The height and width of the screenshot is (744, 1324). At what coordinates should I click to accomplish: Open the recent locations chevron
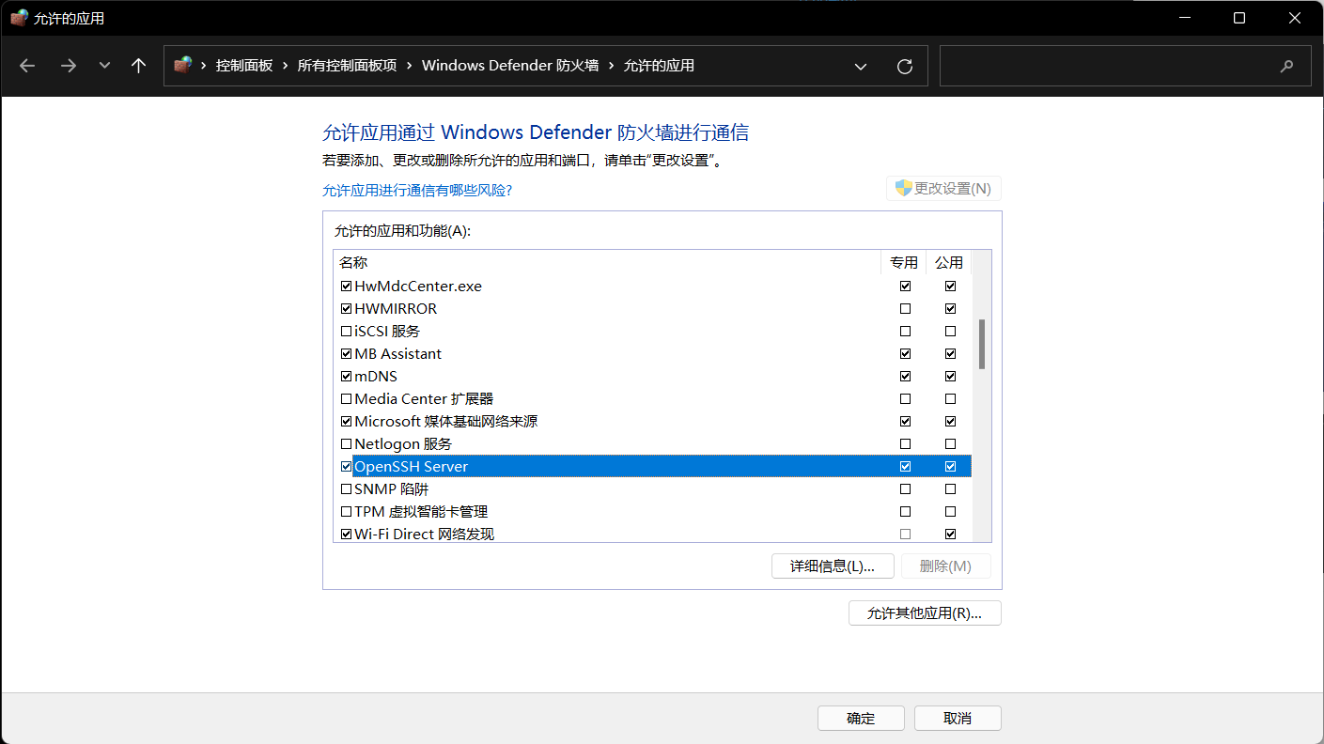pos(104,66)
